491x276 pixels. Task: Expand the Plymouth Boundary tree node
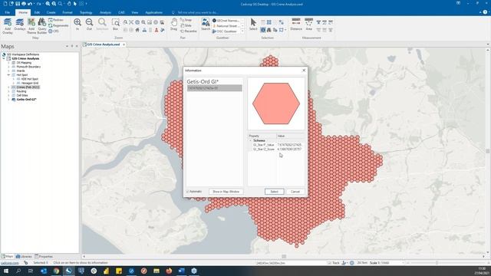click(8, 67)
